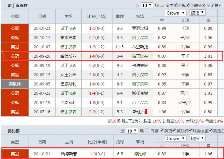Uncheck 英冠 filter in 德比郡 section

pyautogui.click(x=162, y=130)
